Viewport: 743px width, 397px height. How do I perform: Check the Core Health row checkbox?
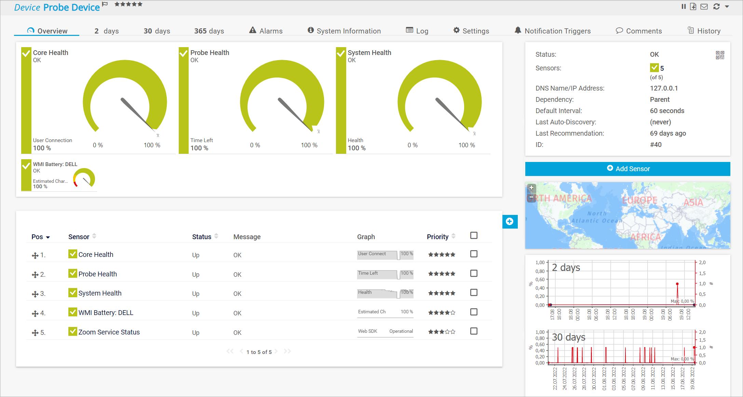coord(474,254)
